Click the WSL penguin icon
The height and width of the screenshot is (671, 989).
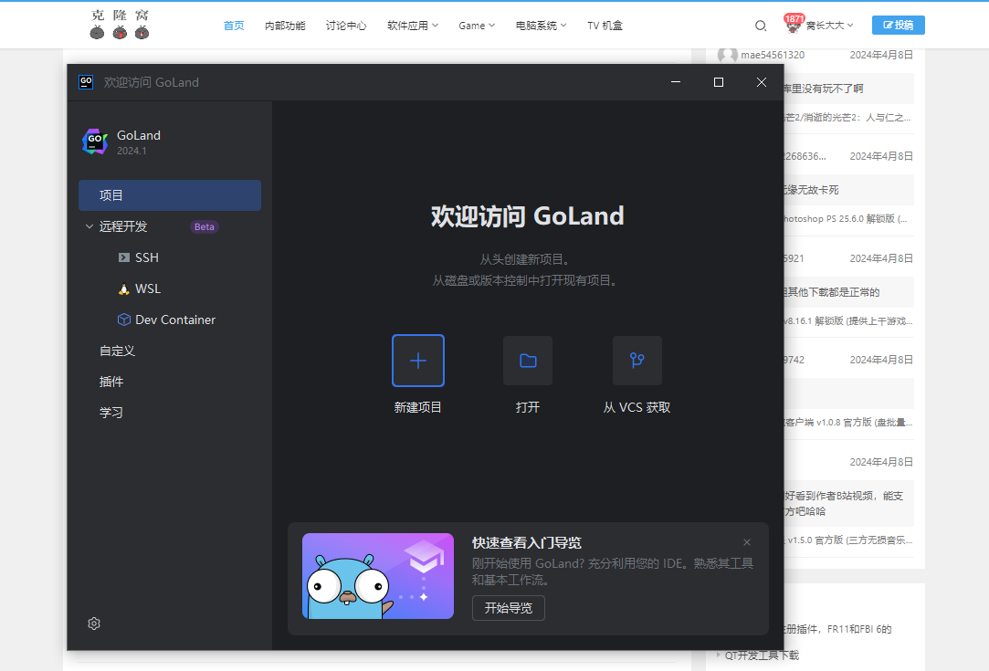coord(123,288)
